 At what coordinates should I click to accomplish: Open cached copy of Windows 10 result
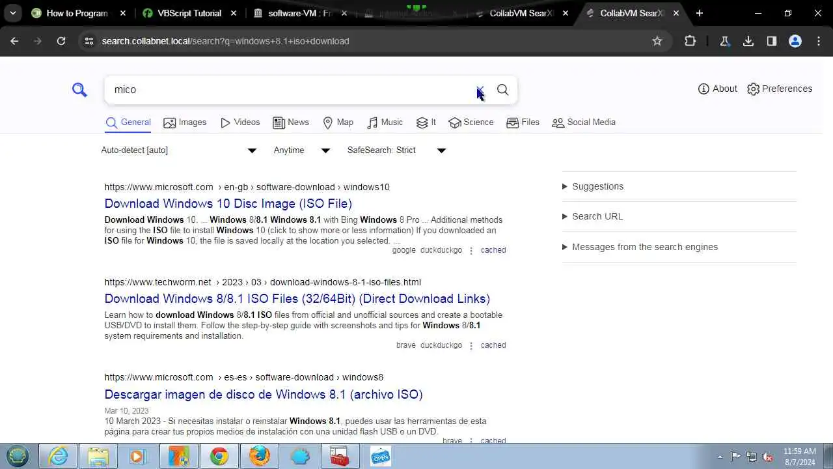click(493, 250)
